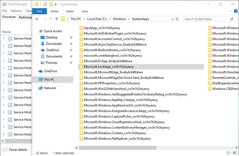Select Windows in the address breadcrumb

119,19
